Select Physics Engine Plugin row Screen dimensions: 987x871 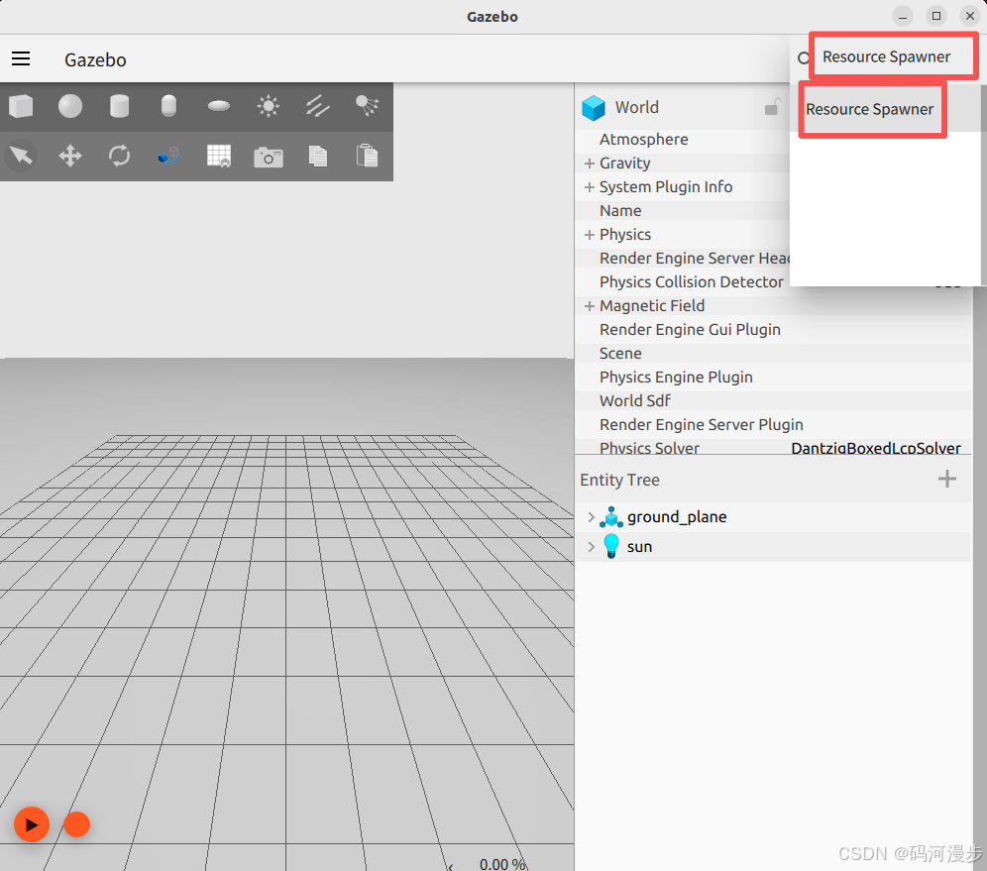(x=773, y=377)
